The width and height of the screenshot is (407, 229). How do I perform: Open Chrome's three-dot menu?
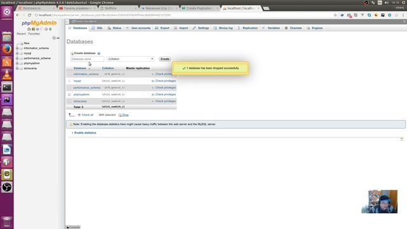click(403, 15)
